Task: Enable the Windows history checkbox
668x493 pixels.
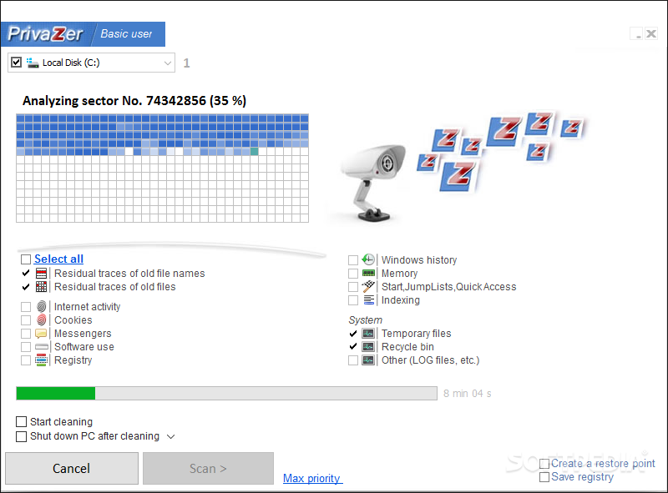Action: click(x=353, y=259)
